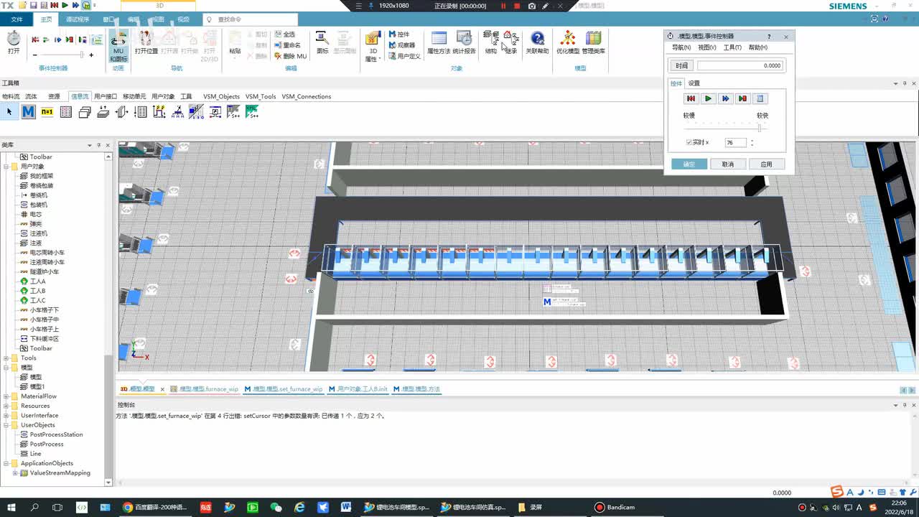Select the CardFile stacked-cards tool

84,112
